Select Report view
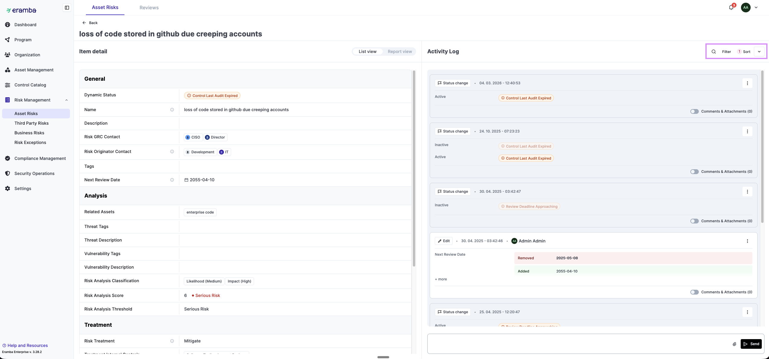769x359 pixels. [x=400, y=52]
